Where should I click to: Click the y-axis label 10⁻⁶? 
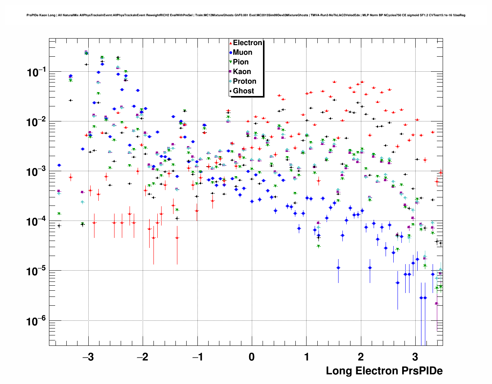click(36, 321)
